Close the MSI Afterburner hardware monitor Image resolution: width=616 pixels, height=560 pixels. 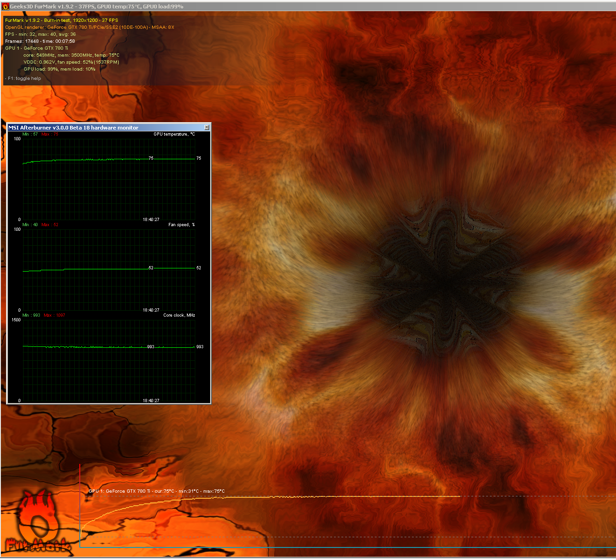(206, 127)
